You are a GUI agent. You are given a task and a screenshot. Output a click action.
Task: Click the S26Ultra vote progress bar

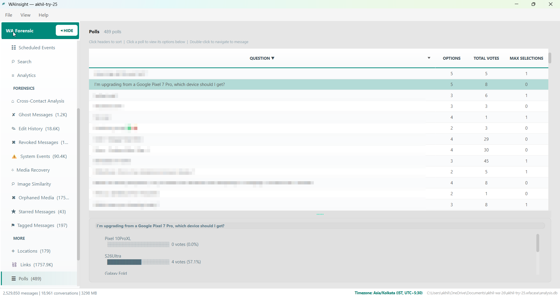pyautogui.click(x=138, y=262)
